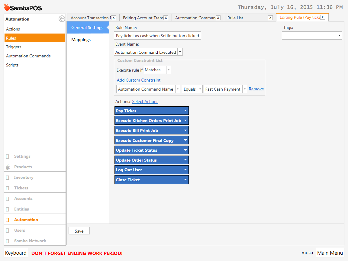
Task: Expand the Pay Ticket action
Action: (x=185, y=111)
